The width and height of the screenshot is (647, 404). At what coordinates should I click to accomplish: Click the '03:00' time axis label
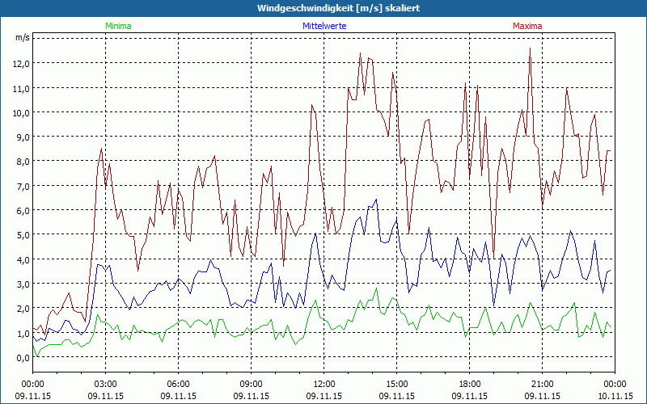[x=106, y=385]
